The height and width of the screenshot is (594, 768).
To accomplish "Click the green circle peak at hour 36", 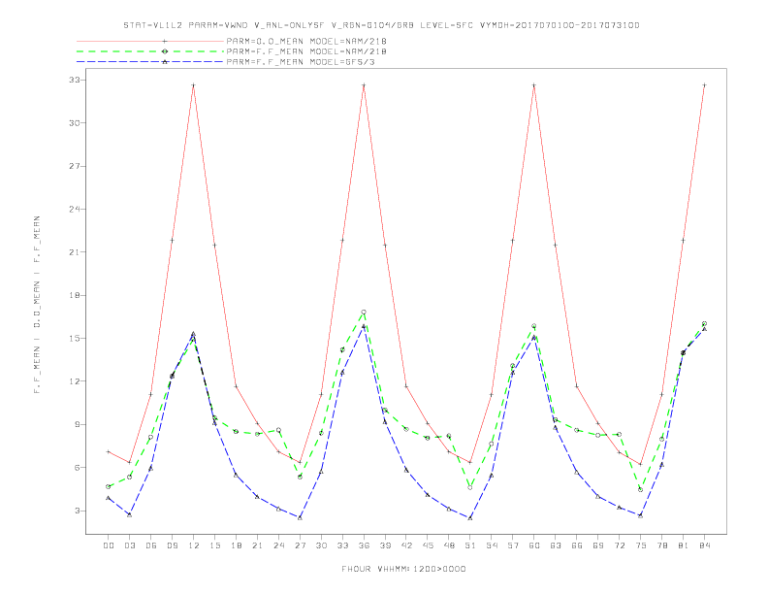I will coord(364,313).
